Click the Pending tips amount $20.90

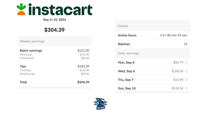click(85, 74)
